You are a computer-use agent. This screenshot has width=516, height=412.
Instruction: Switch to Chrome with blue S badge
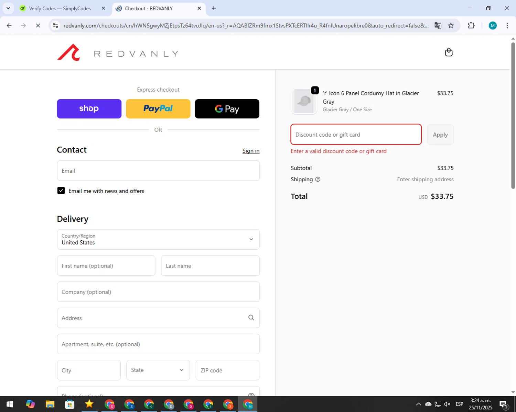129,404
